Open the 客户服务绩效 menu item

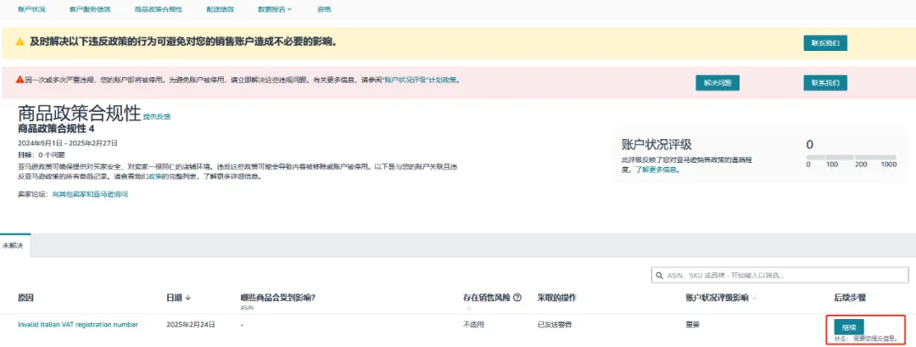[89, 9]
